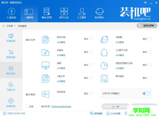Click the version info icon VER[11.5.44.1230]
This screenshot has width=159, height=118.
coord(4,114)
